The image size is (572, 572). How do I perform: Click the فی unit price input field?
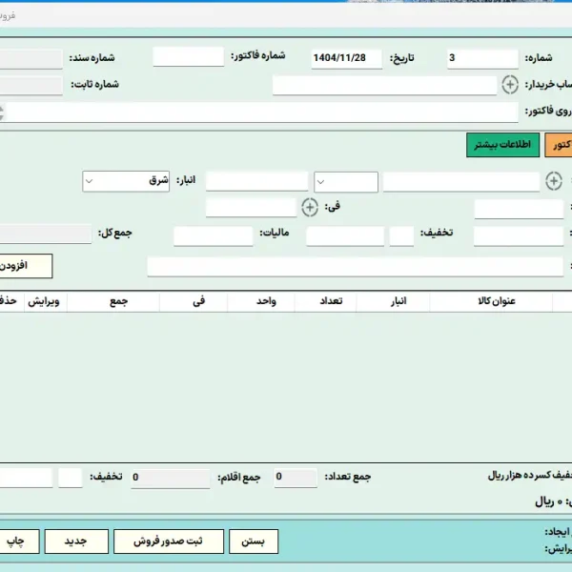pyautogui.click(x=251, y=208)
